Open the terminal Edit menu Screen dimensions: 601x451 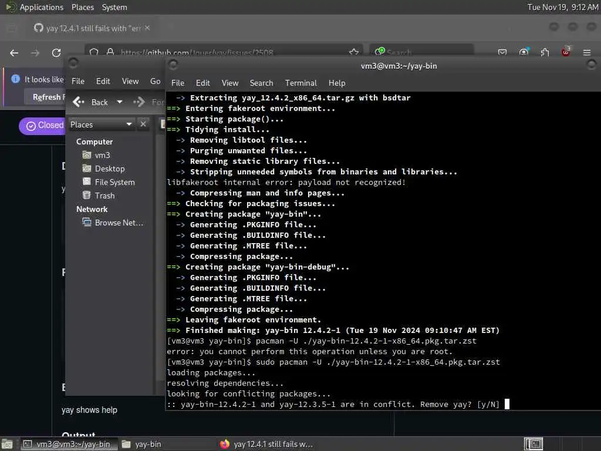click(202, 83)
